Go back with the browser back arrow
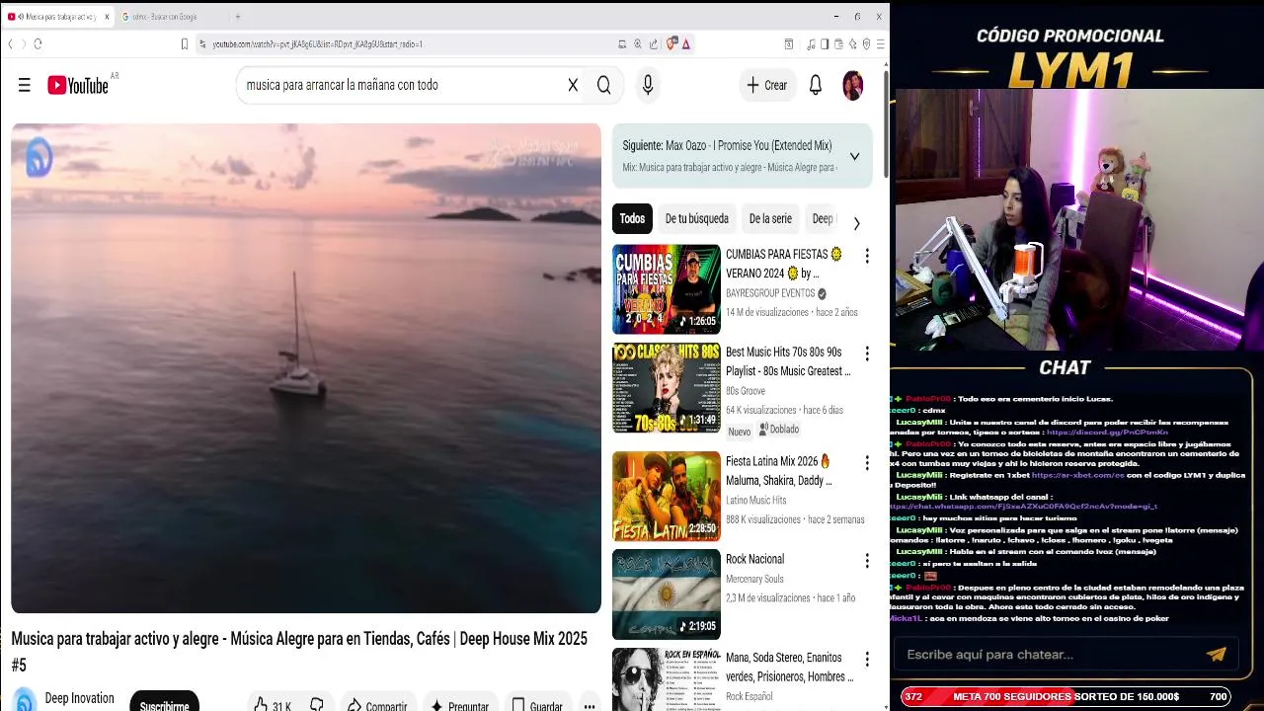The width and height of the screenshot is (1264, 711). click(11, 43)
